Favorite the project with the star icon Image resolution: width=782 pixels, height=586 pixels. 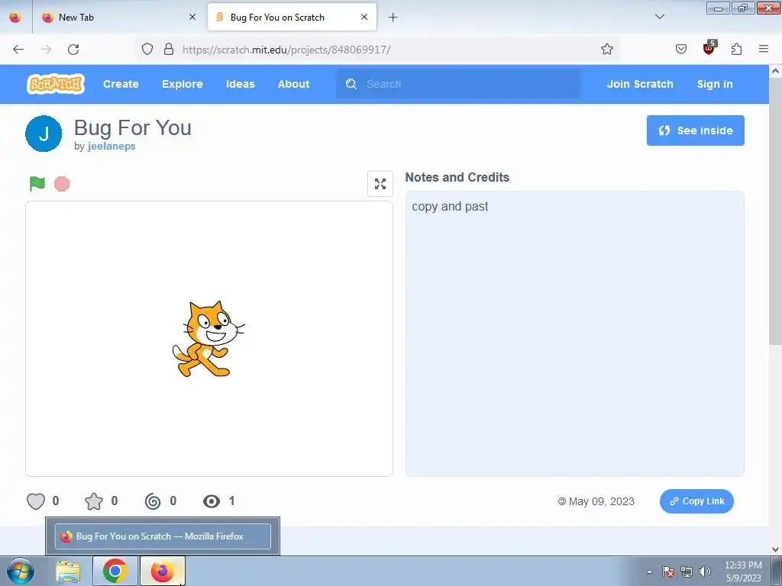pyautogui.click(x=94, y=501)
